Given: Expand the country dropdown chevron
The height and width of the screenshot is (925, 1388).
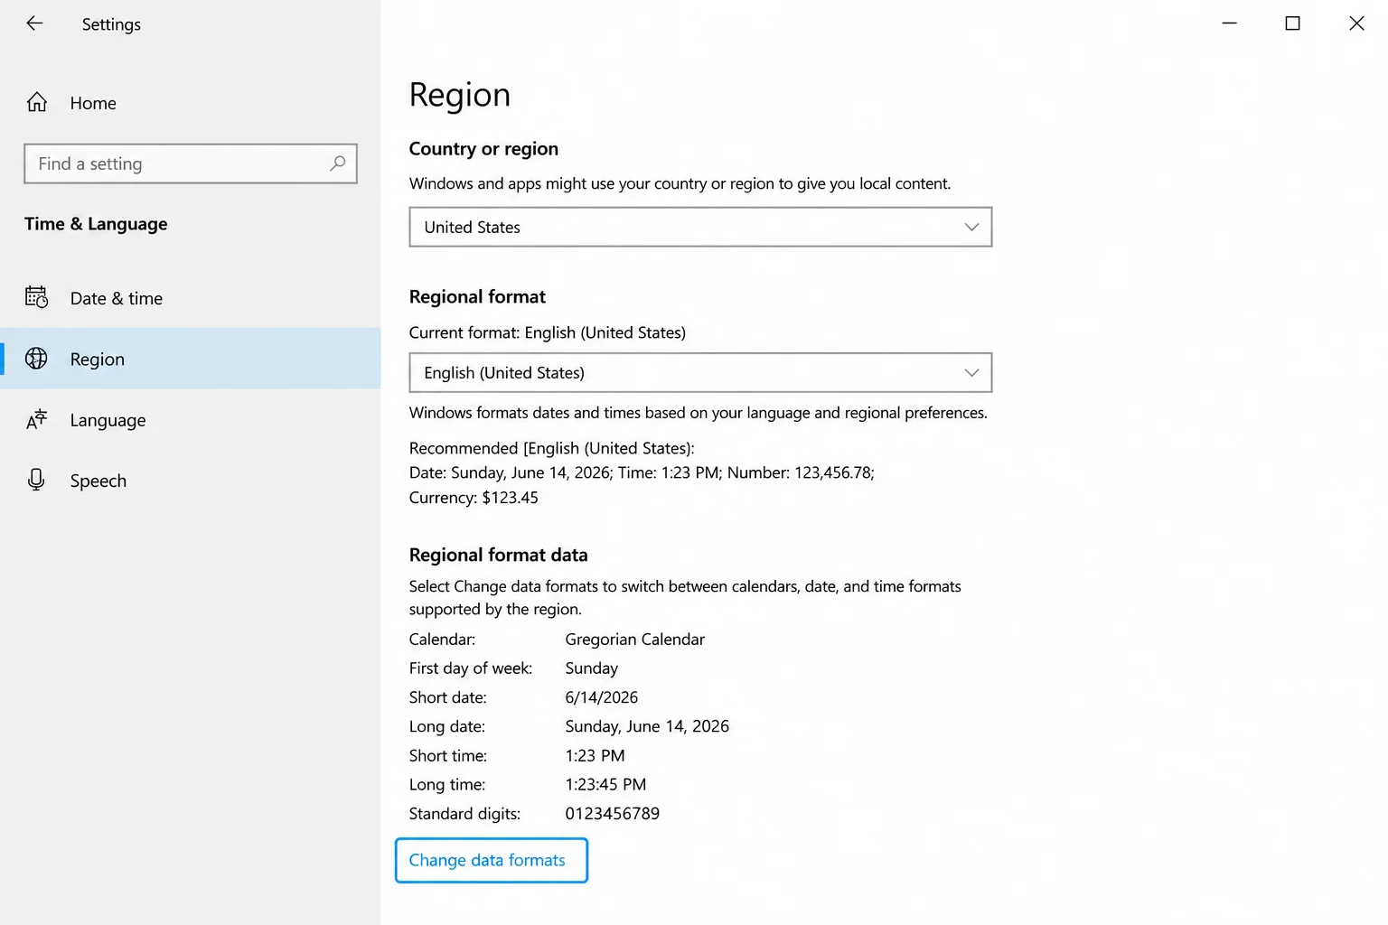Looking at the screenshot, I should click(x=971, y=227).
